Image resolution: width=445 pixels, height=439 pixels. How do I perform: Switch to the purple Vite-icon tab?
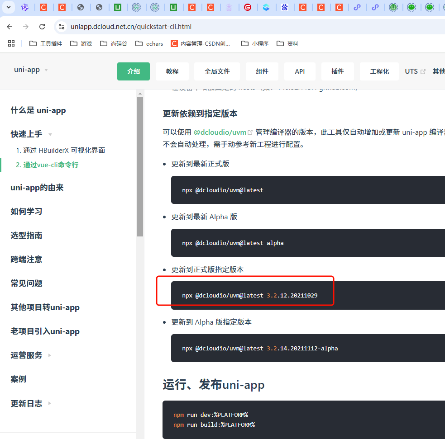[x=25, y=7]
